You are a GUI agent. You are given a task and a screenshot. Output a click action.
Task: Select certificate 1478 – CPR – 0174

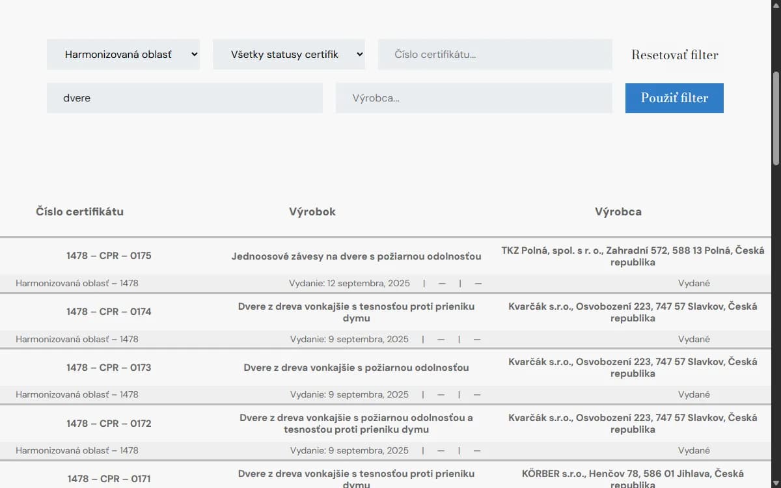109,312
